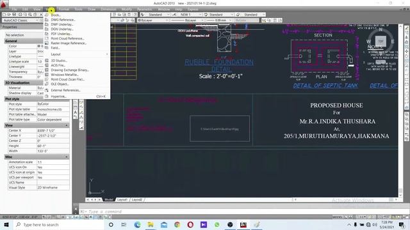This screenshot has height=230, width=410.
Task: Open the notification center icon
Action: 402,224
